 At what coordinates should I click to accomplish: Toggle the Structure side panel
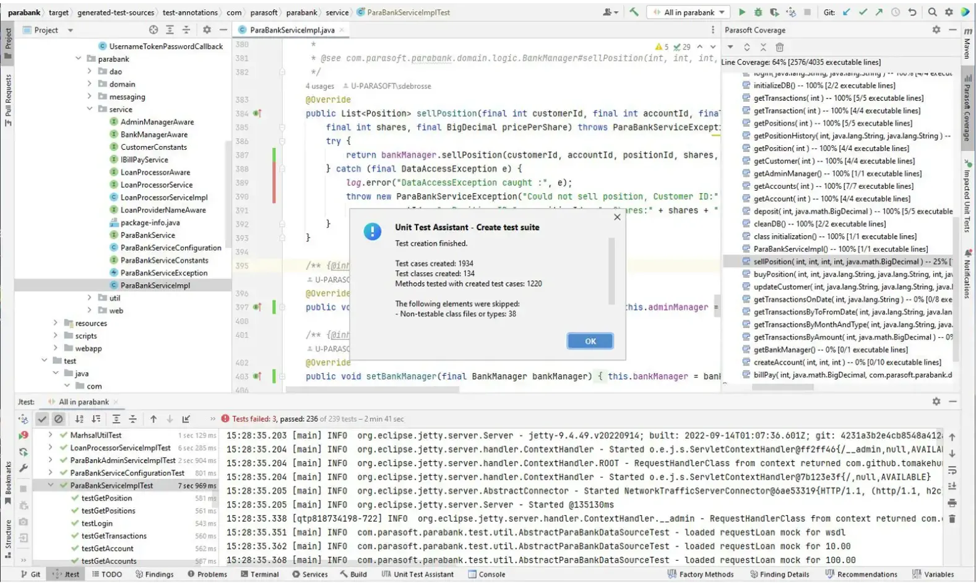tap(7, 539)
